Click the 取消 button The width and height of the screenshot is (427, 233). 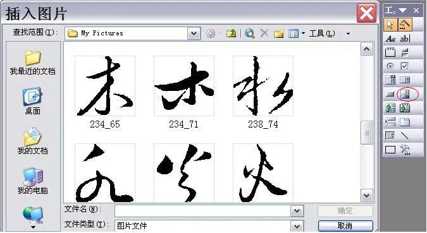[x=345, y=226]
